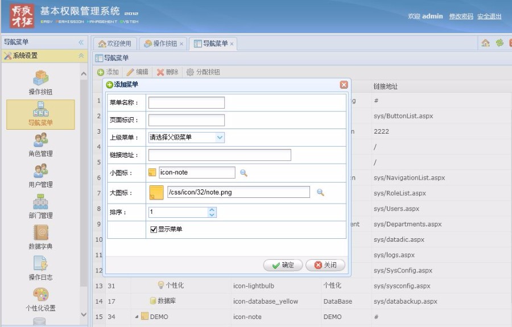The height and width of the screenshot is (327, 512).
Task: Click the 分配按钮 toolbar button
Action: click(x=203, y=72)
